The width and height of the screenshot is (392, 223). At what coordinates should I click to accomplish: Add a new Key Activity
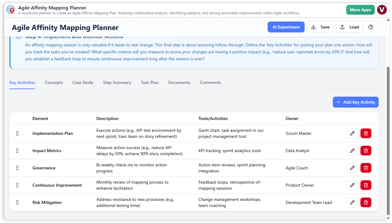coord(355,102)
